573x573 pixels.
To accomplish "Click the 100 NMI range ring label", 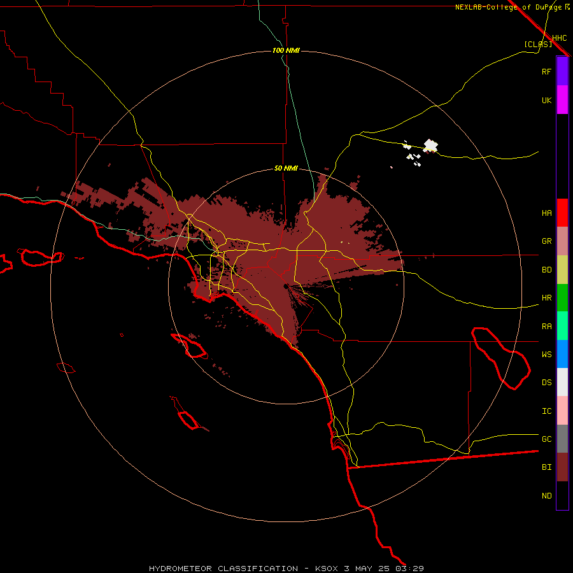I will 286,50.
